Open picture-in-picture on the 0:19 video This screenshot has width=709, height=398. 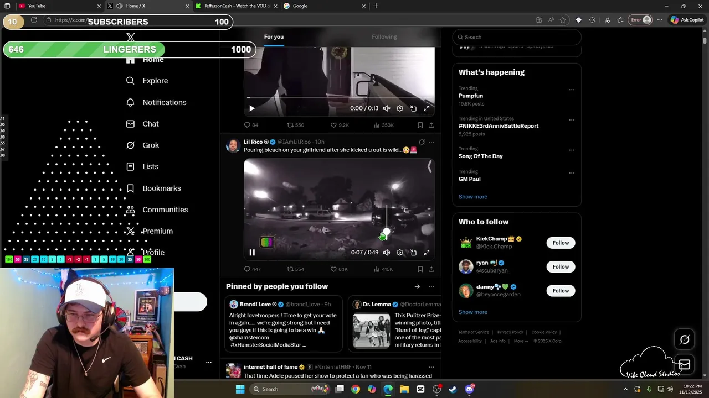[x=413, y=253]
